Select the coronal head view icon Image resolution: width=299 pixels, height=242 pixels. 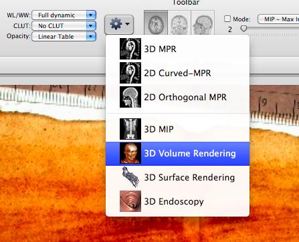click(179, 23)
